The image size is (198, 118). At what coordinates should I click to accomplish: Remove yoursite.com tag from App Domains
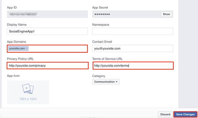point(26,48)
